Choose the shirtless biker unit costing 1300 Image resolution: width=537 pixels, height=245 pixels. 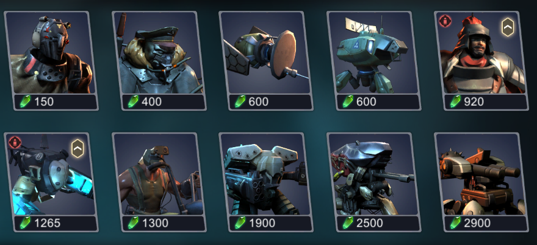click(x=159, y=182)
